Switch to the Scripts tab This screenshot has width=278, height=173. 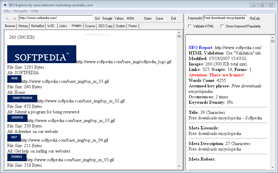(x=121, y=26)
